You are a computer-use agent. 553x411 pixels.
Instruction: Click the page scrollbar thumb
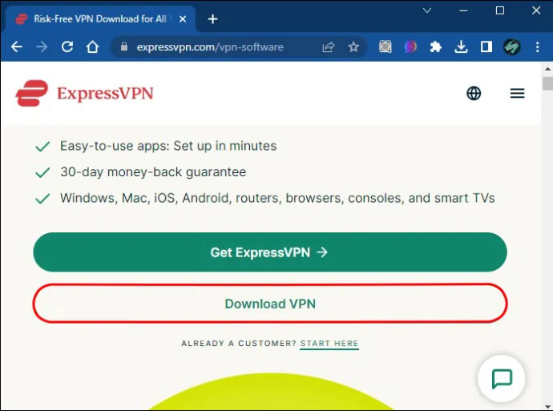coord(547,83)
